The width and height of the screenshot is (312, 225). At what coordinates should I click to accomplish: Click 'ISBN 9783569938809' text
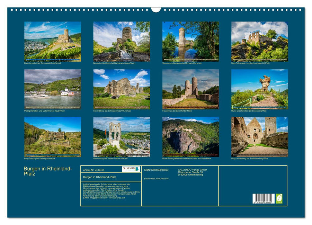tap(156, 170)
